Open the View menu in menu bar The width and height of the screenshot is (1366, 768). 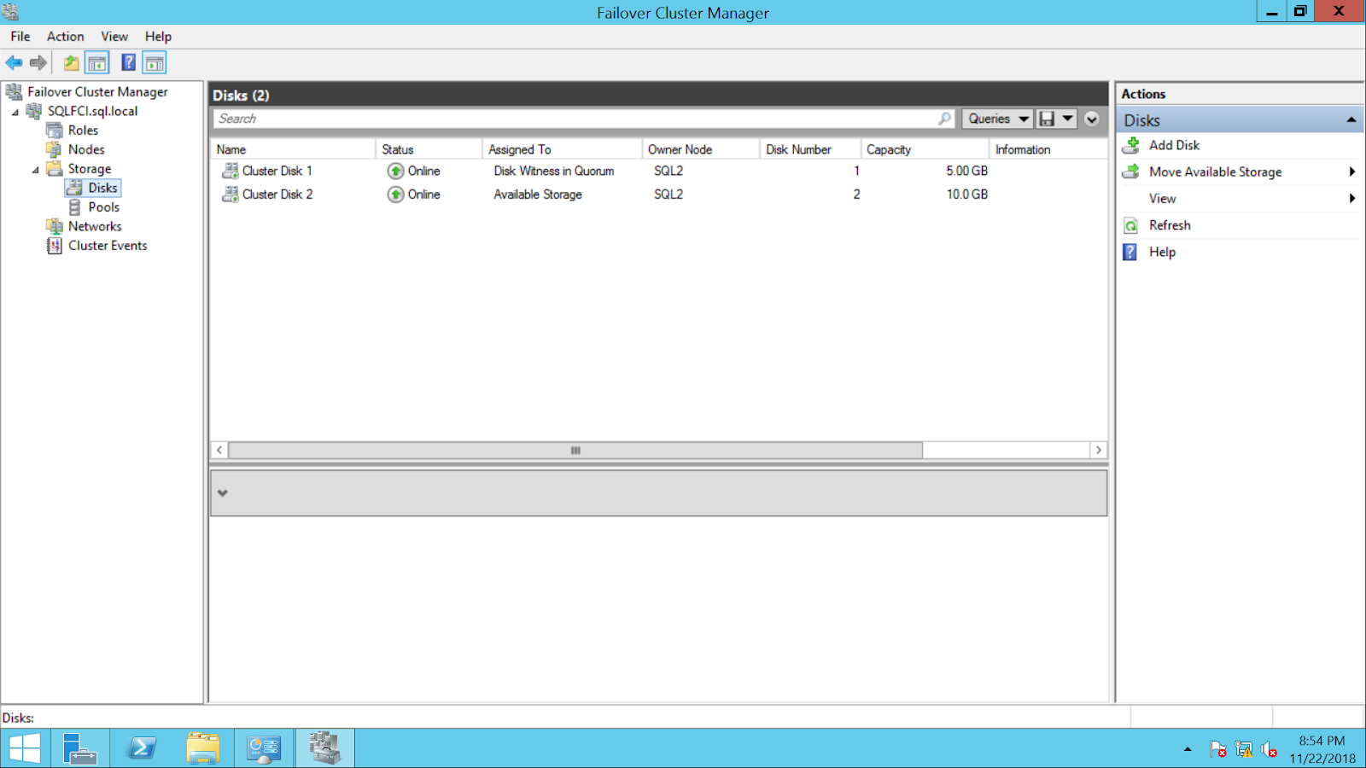click(114, 37)
